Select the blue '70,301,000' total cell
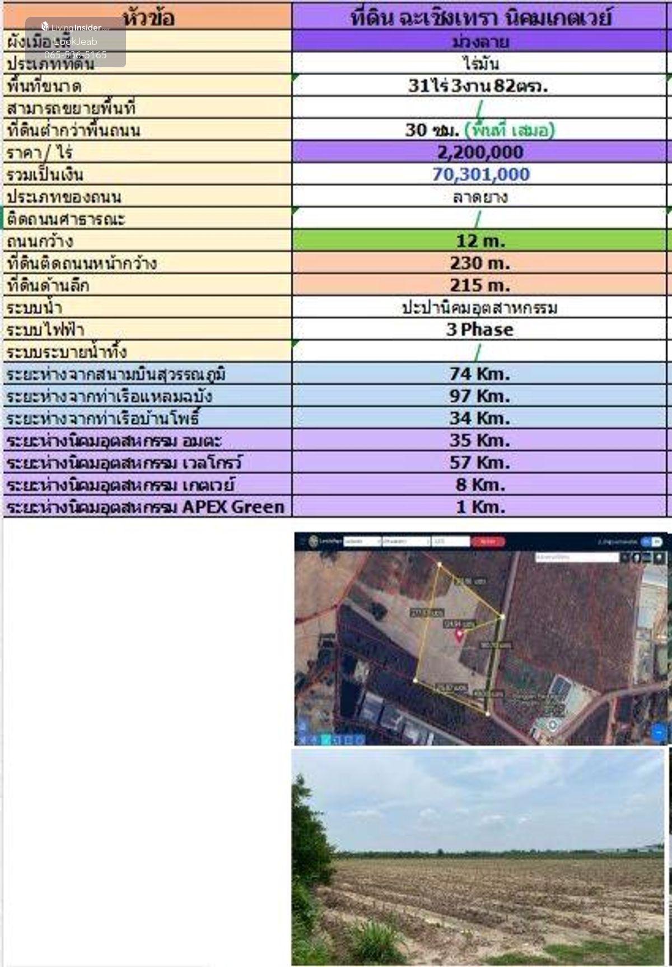Image resolution: width=672 pixels, height=967 pixels. [x=479, y=174]
